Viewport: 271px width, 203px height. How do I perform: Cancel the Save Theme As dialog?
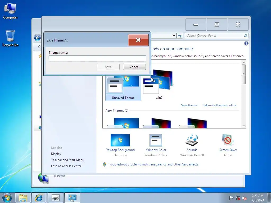tap(134, 67)
